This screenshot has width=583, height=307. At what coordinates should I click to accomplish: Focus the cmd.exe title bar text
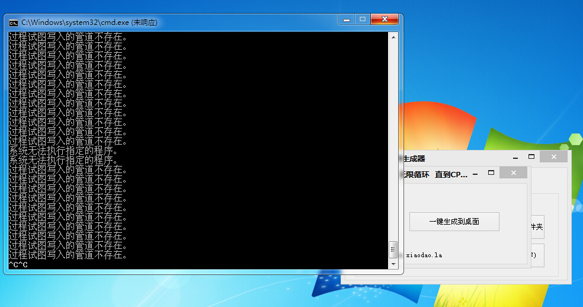coord(89,23)
